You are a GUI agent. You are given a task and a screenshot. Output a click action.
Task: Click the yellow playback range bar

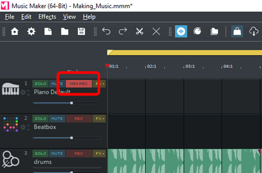pyautogui.click(x=184, y=52)
